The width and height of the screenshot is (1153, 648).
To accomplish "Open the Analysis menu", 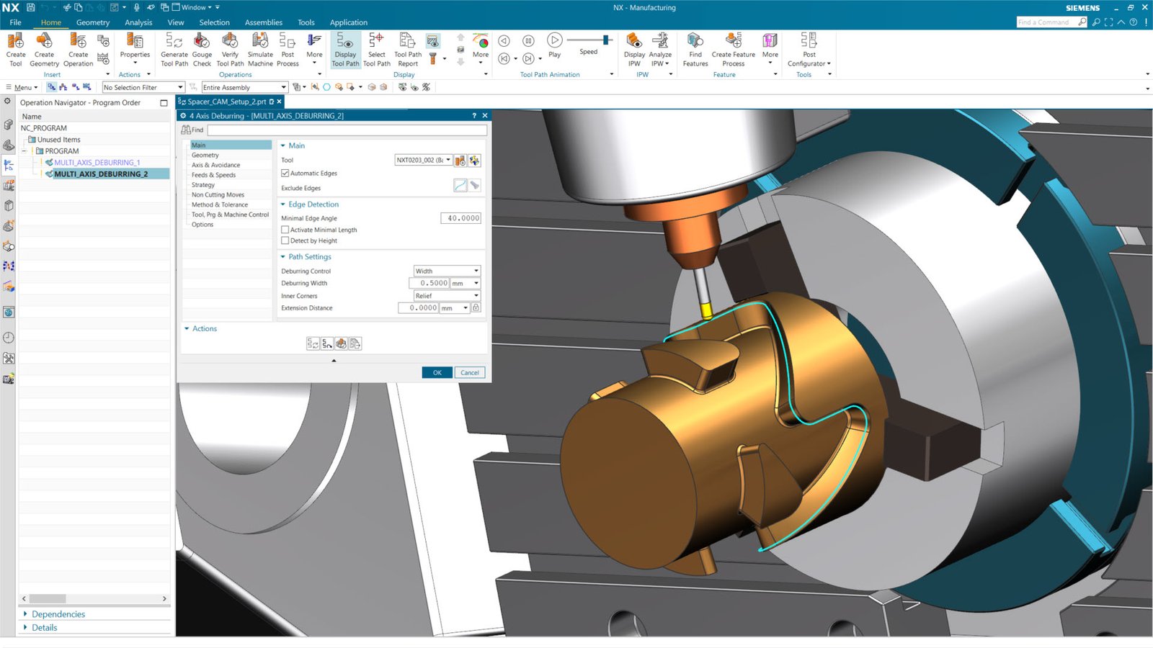I will (138, 22).
